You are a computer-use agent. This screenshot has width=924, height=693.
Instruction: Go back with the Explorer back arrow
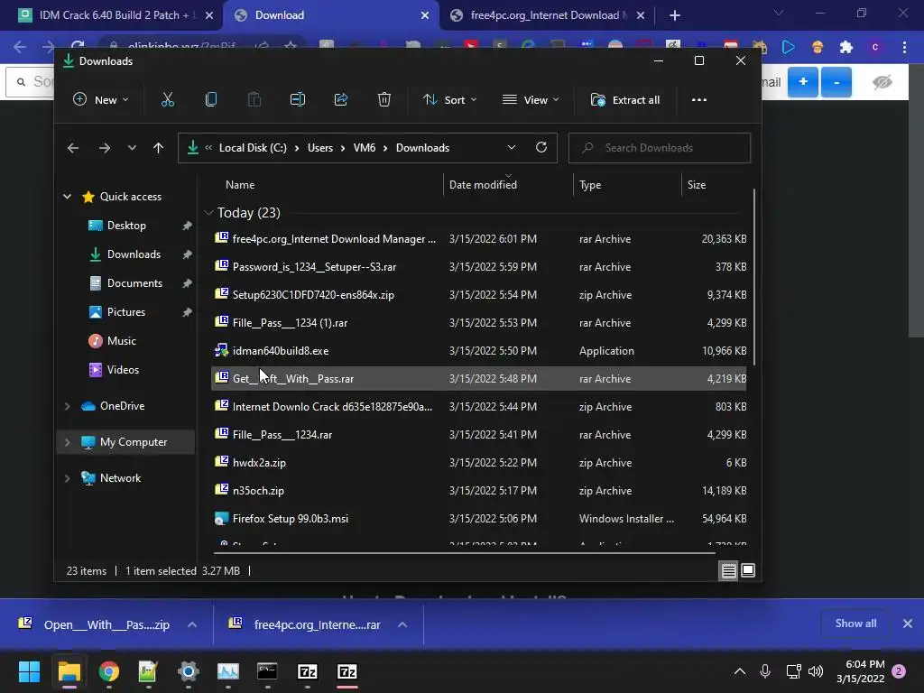tap(73, 148)
